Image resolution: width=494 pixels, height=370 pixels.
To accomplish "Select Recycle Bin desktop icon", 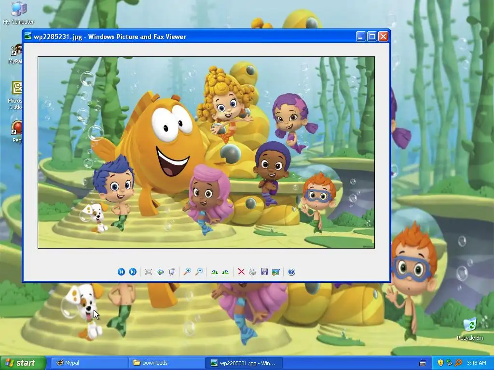I will point(470,329).
